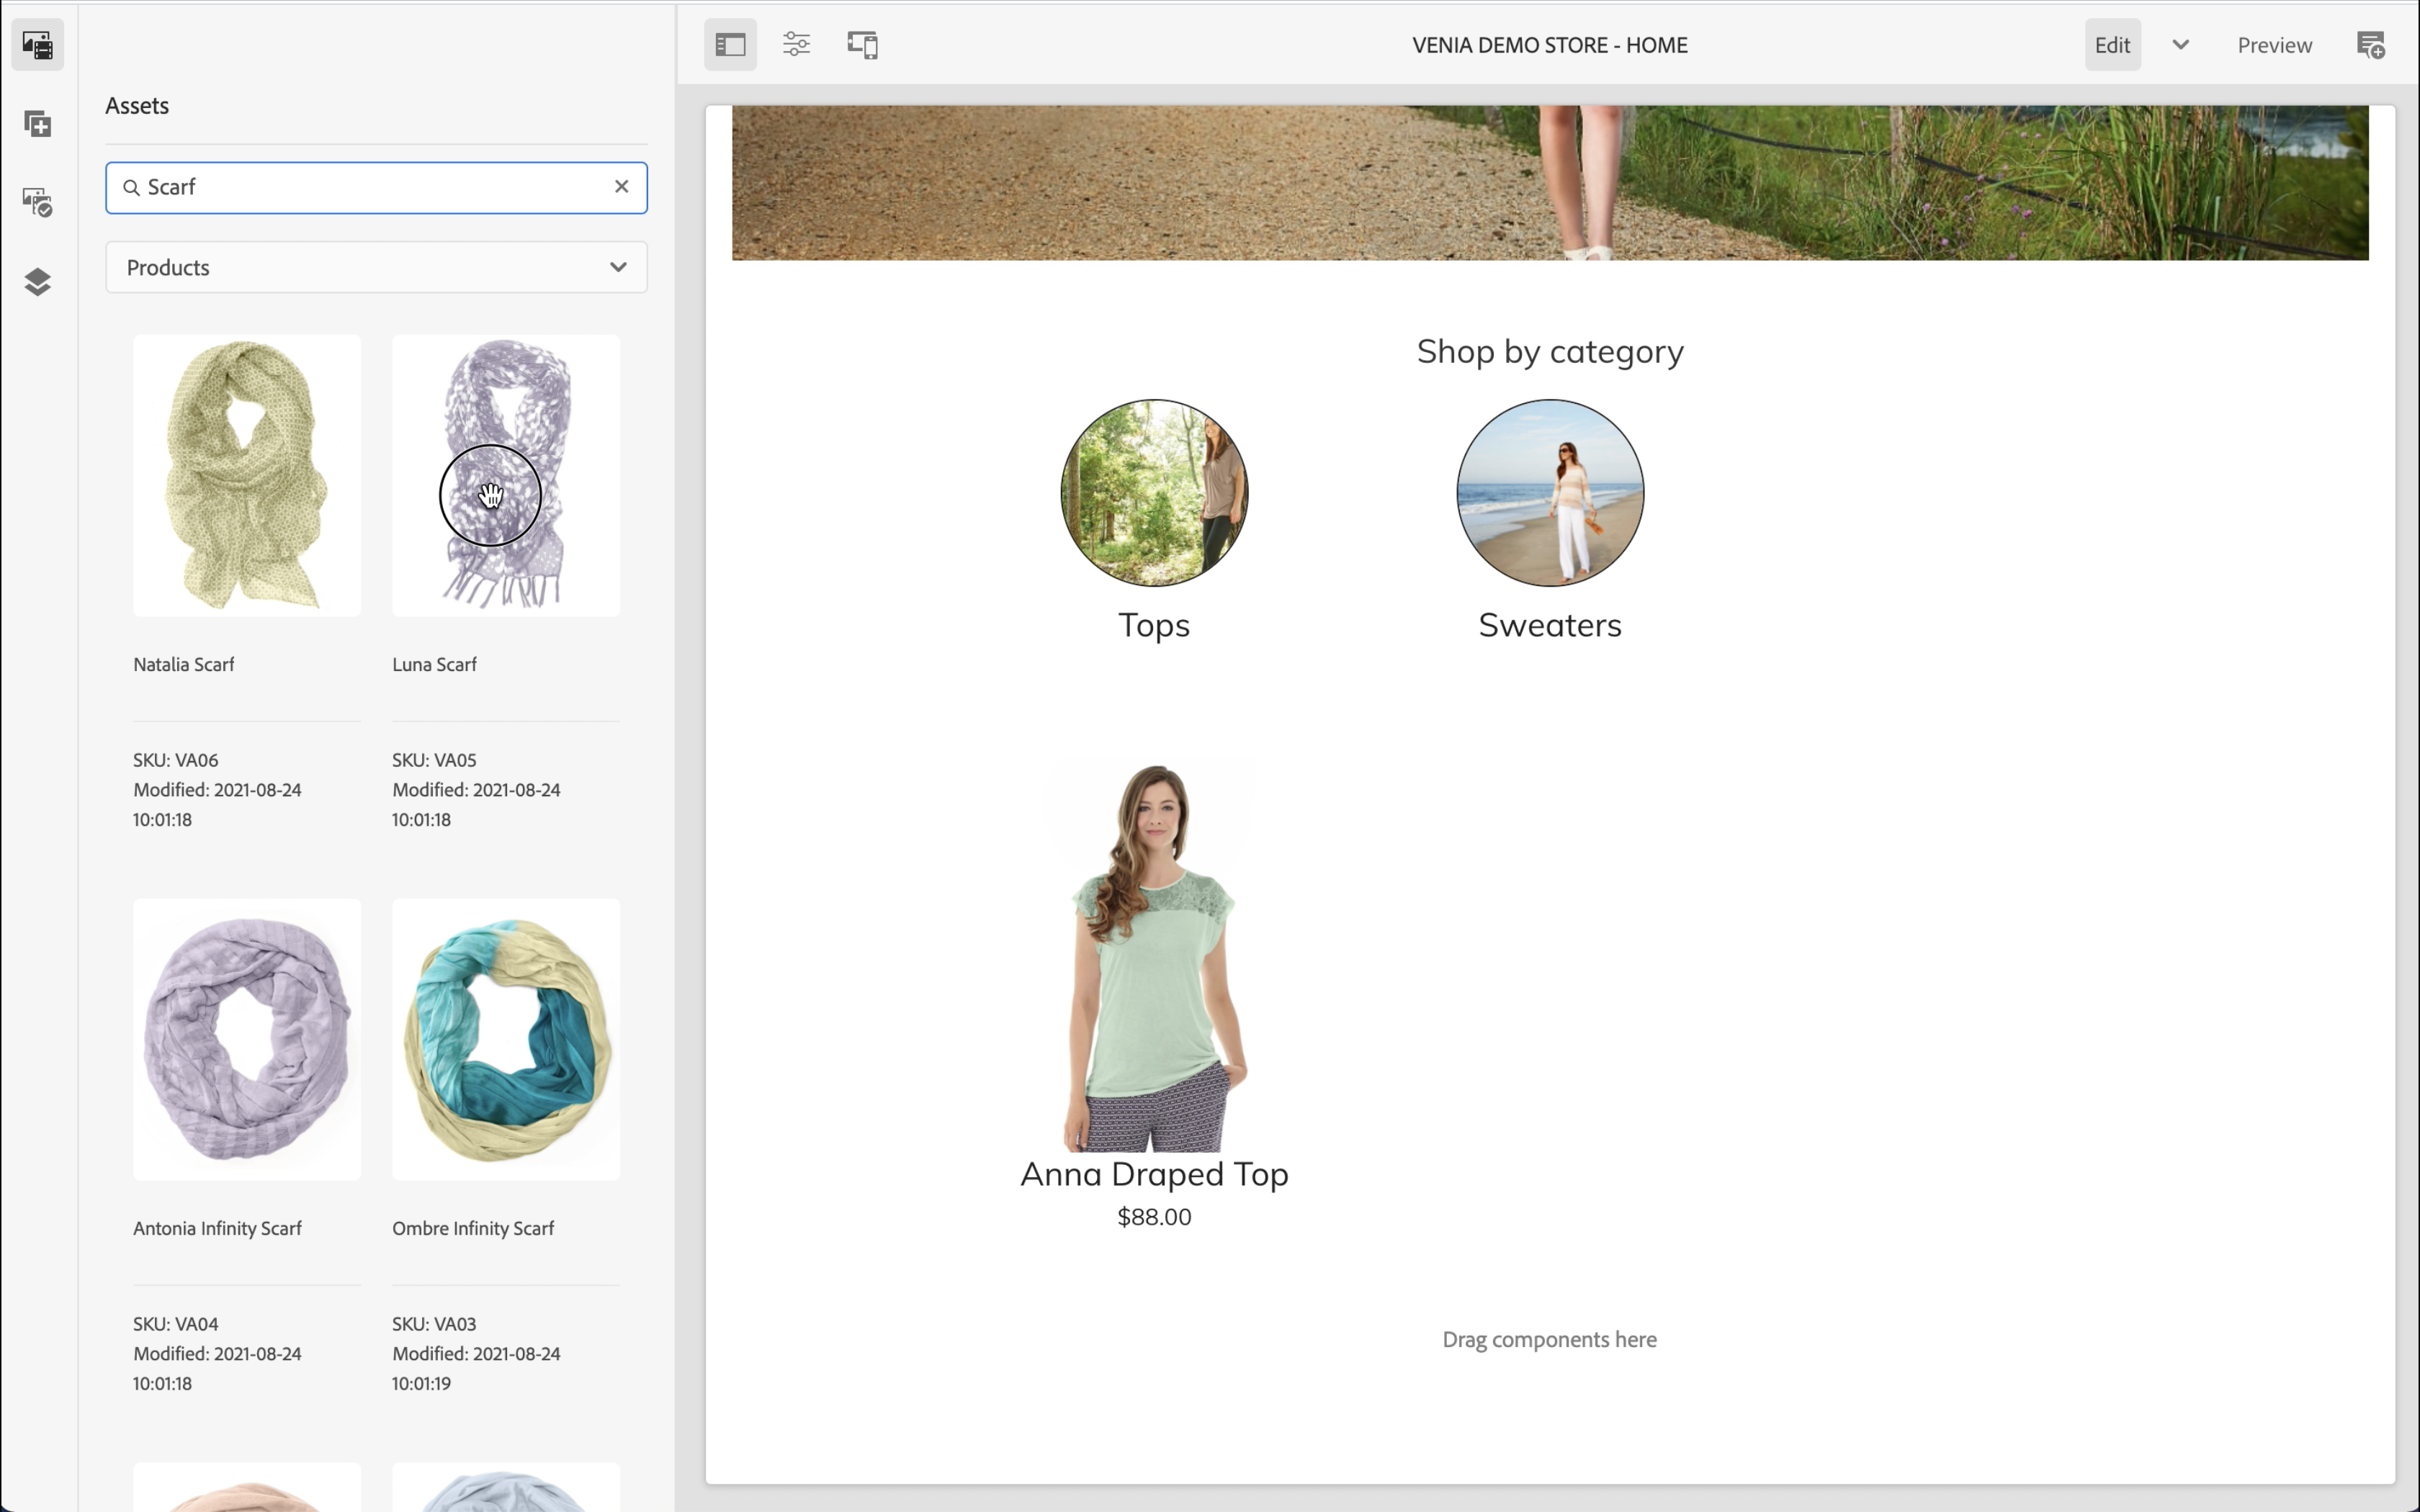The width and height of the screenshot is (2420, 1512).
Task: Open Page Information properties menu
Action: [796, 45]
